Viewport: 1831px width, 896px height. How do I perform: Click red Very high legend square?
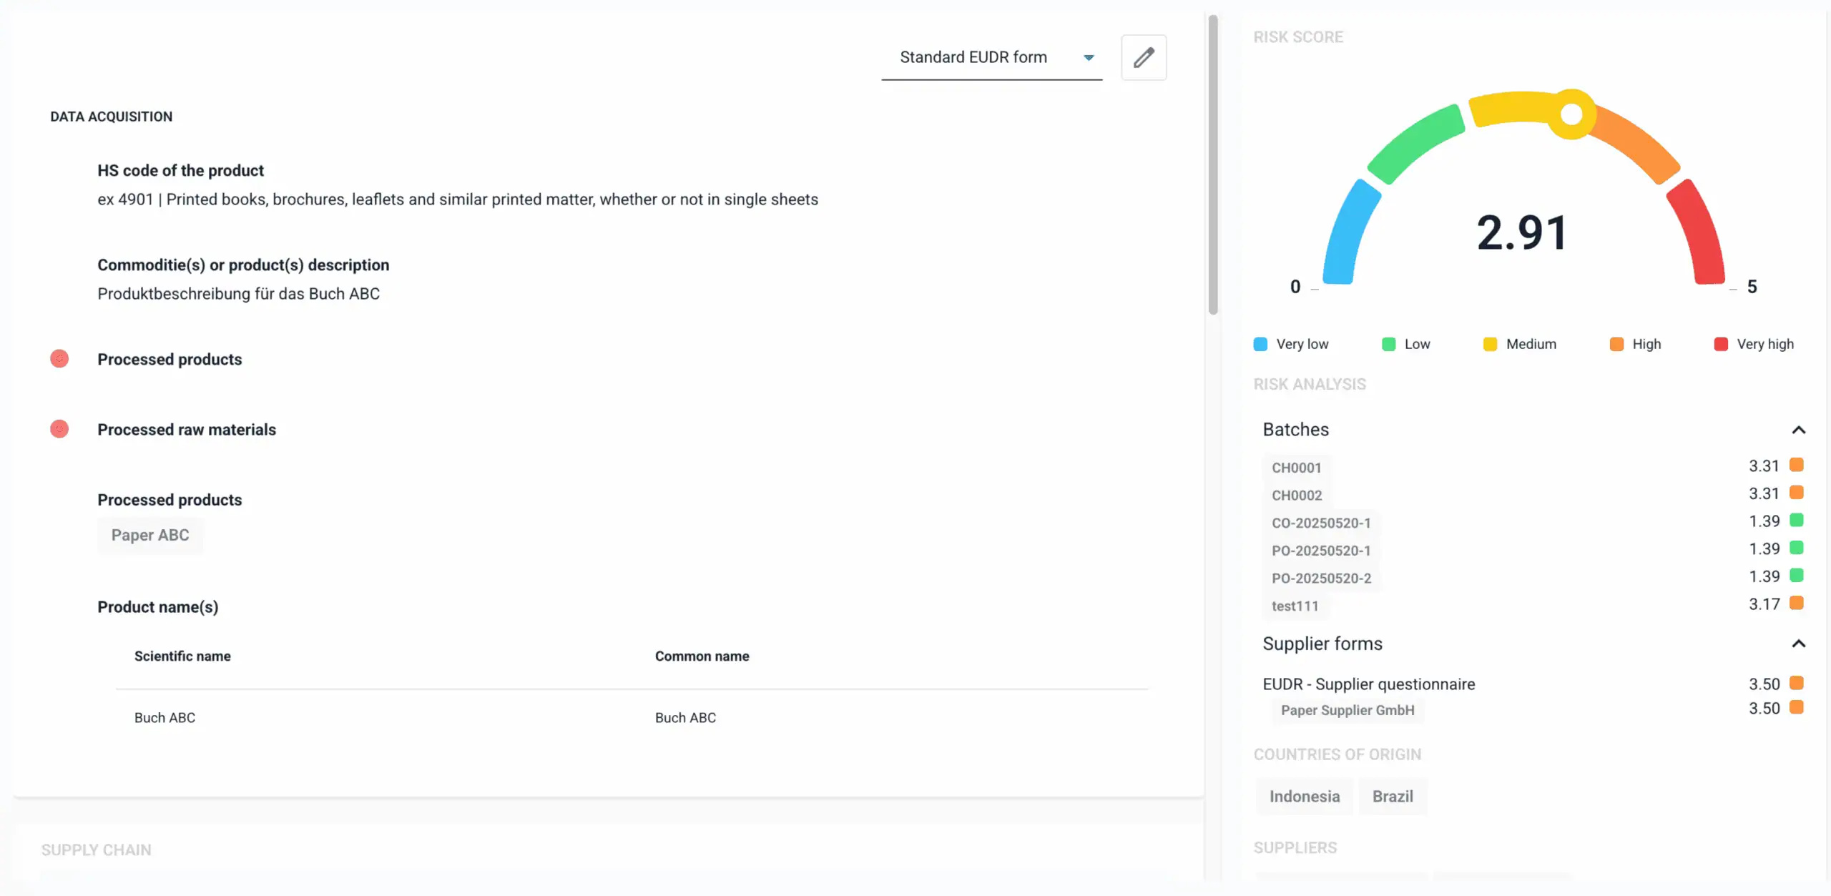coord(1721,344)
